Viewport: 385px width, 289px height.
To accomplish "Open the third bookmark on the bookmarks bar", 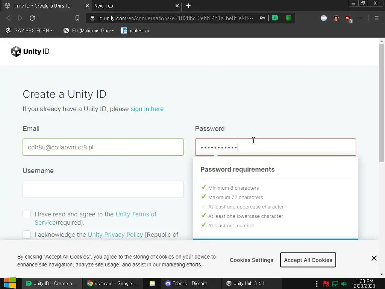I will 135,30.
